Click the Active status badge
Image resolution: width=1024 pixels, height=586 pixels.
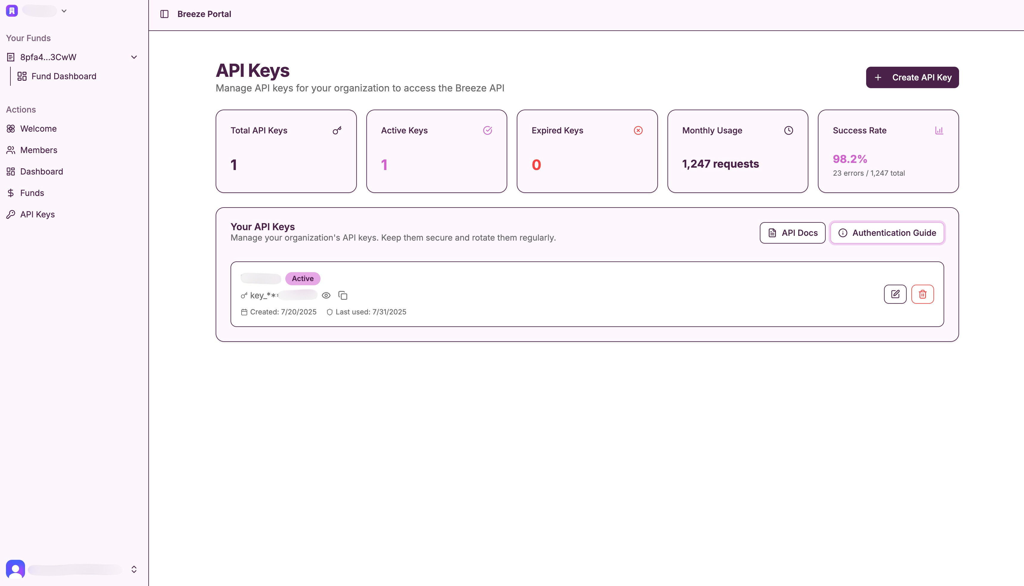point(303,278)
